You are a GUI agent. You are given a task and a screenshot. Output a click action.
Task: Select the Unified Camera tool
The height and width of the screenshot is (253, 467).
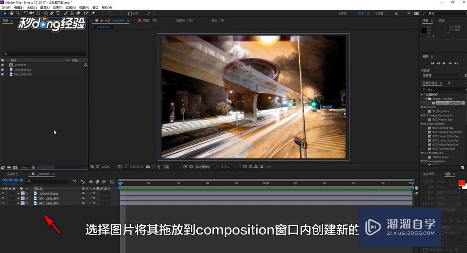click(x=32, y=13)
